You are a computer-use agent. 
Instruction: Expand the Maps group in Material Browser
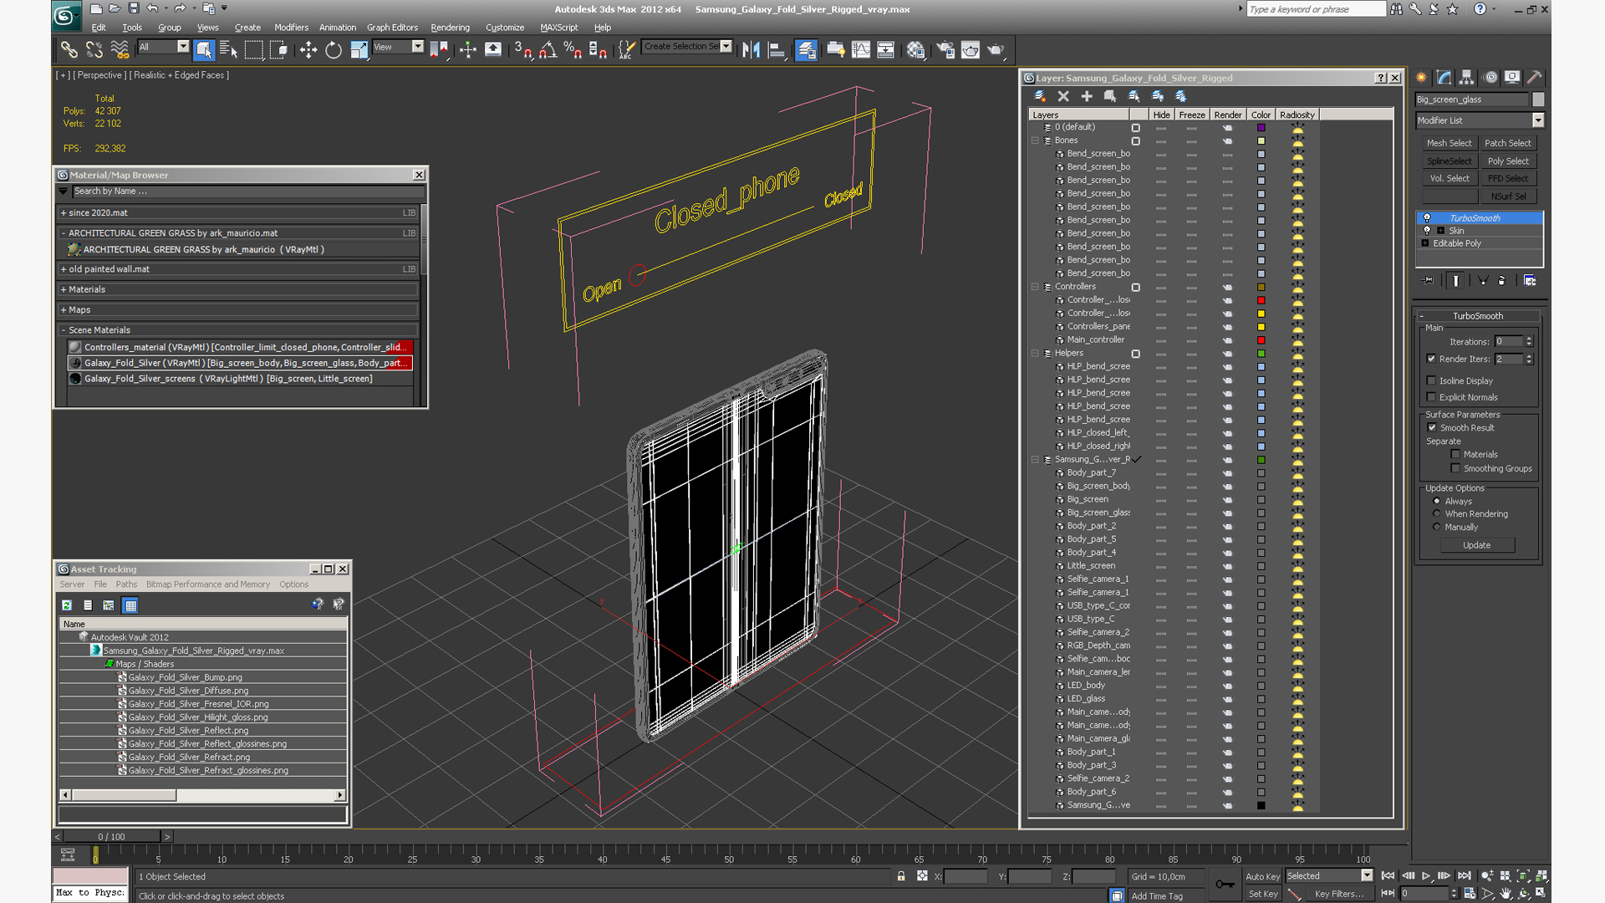coord(64,310)
